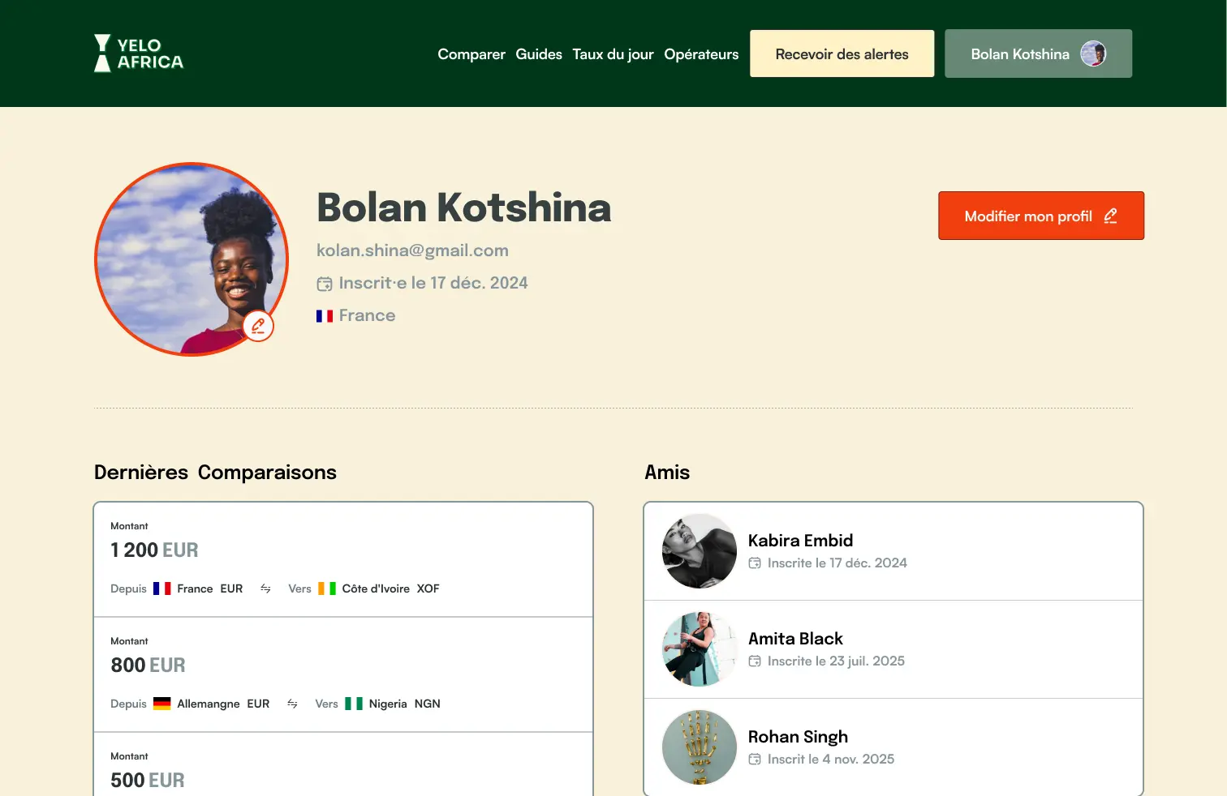Open Rohan Singh's profile photo
Viewport: 1227px width, 796px height.
pos(700,747)
